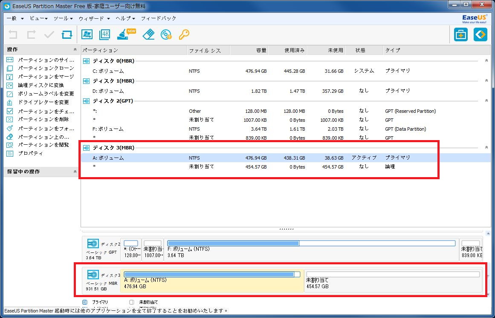The image size is (495, 318).
Task: Click the key upgrade/license icon
Action: pyautogui.click(x=184, y=34)
